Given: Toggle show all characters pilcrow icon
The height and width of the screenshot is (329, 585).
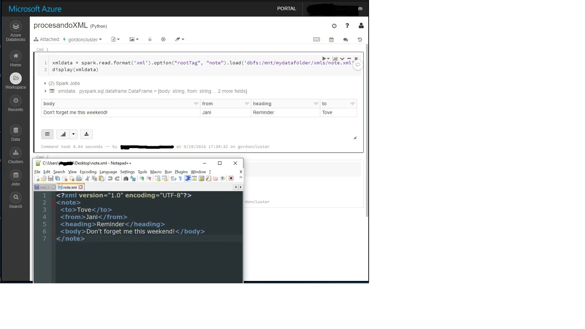Looking at the screenshot, I should pos(180,178).
